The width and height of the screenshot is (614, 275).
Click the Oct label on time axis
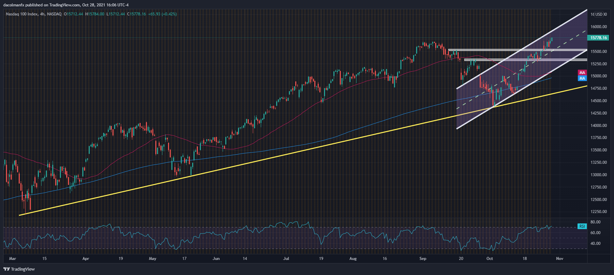pos(489,259)
